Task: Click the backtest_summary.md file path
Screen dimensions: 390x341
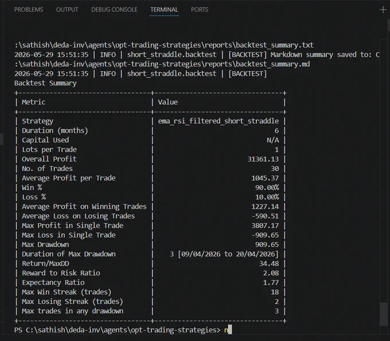Action: pyautogui.click(x=162, y=64)
